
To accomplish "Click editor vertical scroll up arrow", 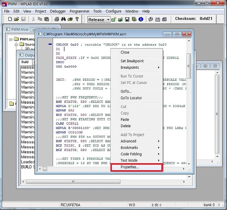I will coord(189,41).
